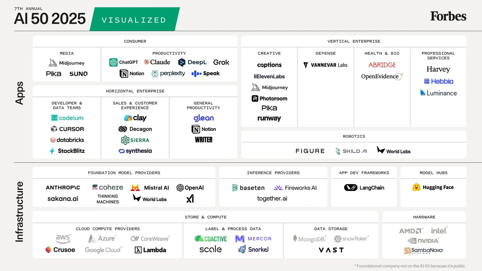Click the Midjourney logo in the Media section

(67, 63)
